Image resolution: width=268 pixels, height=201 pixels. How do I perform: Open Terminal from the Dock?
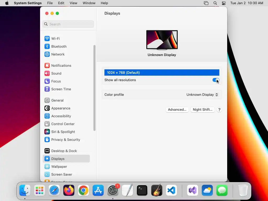coord(142,190)
